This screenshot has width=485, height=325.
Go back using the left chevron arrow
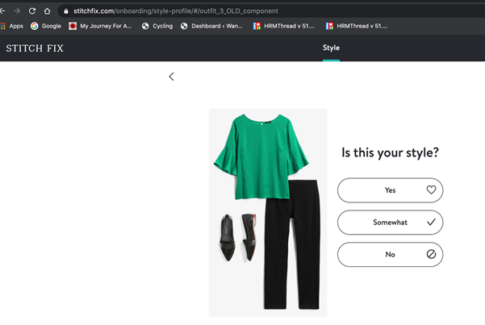[171, 77]
